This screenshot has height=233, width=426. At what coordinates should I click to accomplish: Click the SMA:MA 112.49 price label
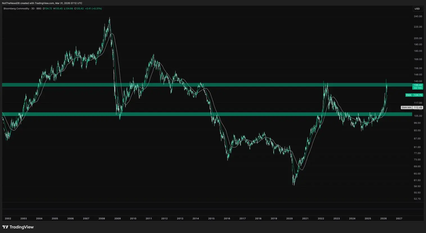pos(412,107)
